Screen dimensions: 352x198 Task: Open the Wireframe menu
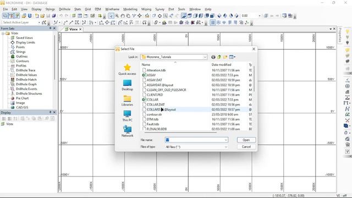(112, 9)
